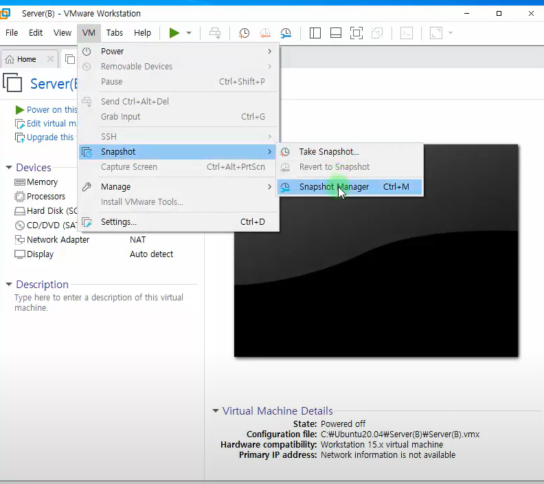The image size is (544, 484).
Task: Toggle the library sidebar view icon
Action: point(315,33)
